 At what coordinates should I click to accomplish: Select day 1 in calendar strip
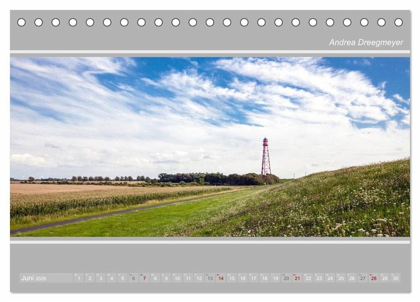click(x=79, y=278)
